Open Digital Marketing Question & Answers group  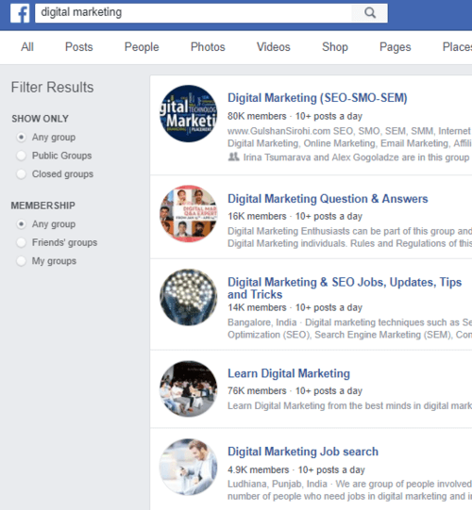point(328,199)
